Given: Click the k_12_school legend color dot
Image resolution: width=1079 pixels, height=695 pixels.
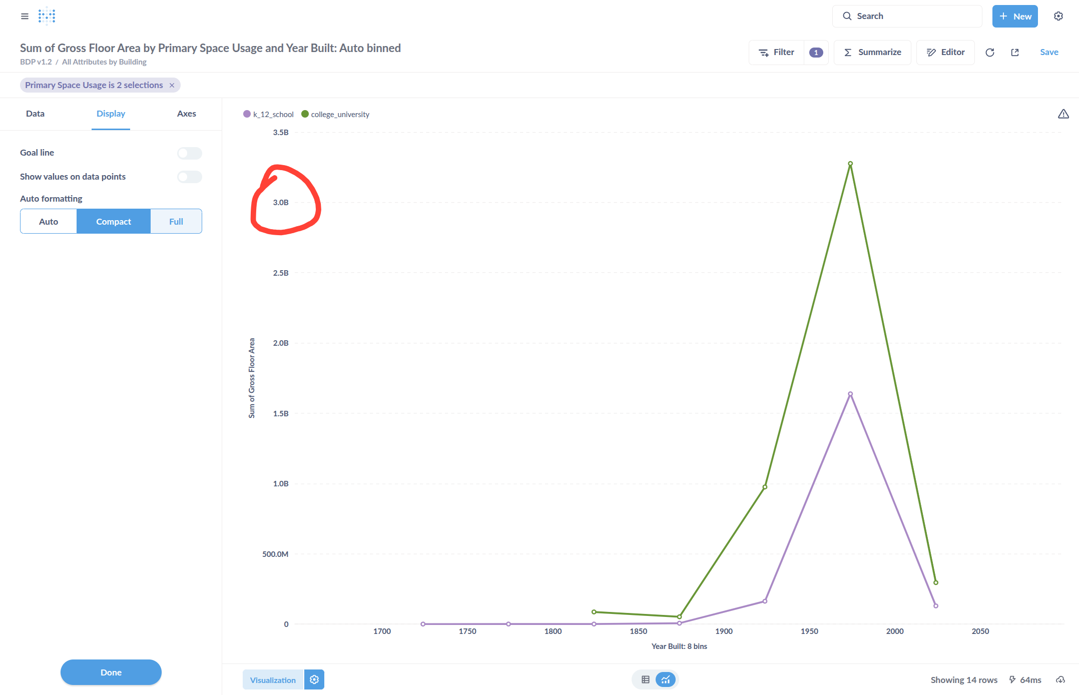Looking at the screenshot, I should click(x=247, y=114).
